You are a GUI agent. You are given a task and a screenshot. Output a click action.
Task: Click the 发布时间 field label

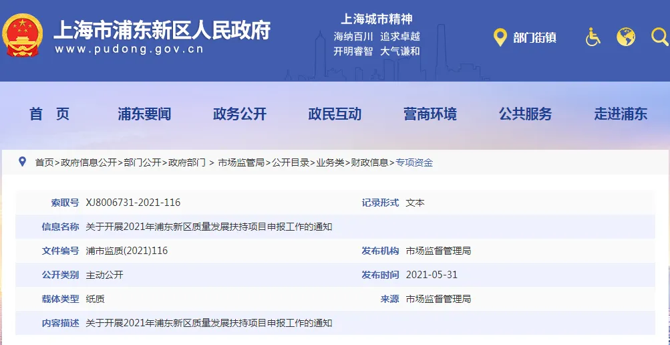coord(380,274)
